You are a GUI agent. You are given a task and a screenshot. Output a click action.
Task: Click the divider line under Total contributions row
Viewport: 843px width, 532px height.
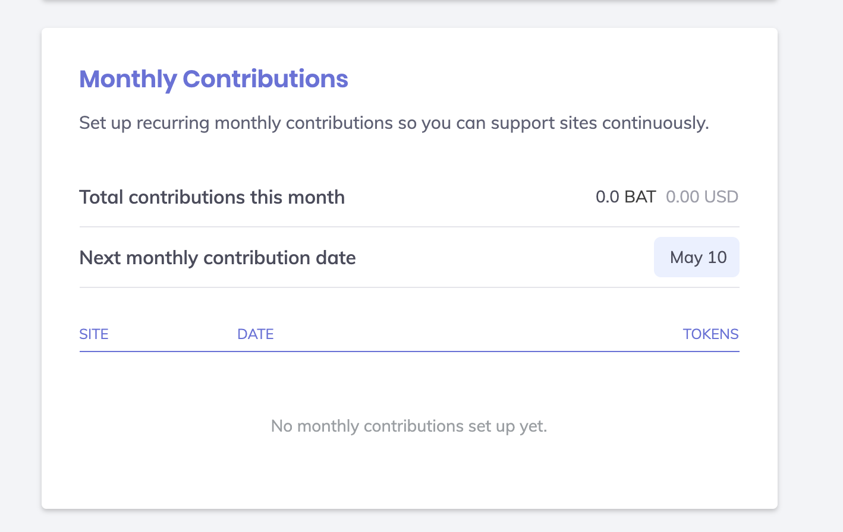click(x=409, y=227)
